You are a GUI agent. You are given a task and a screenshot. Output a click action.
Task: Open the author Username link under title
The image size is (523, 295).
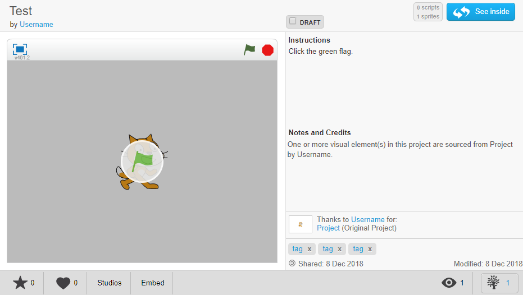point(37,25)
